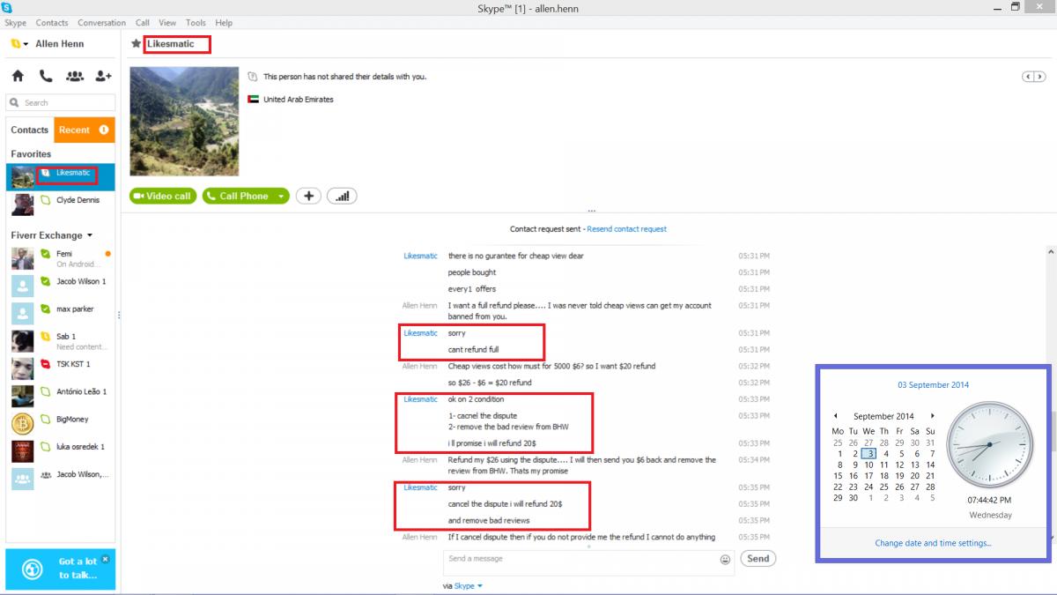
Task: Open the Contacts menu
Action: point(52,23)
